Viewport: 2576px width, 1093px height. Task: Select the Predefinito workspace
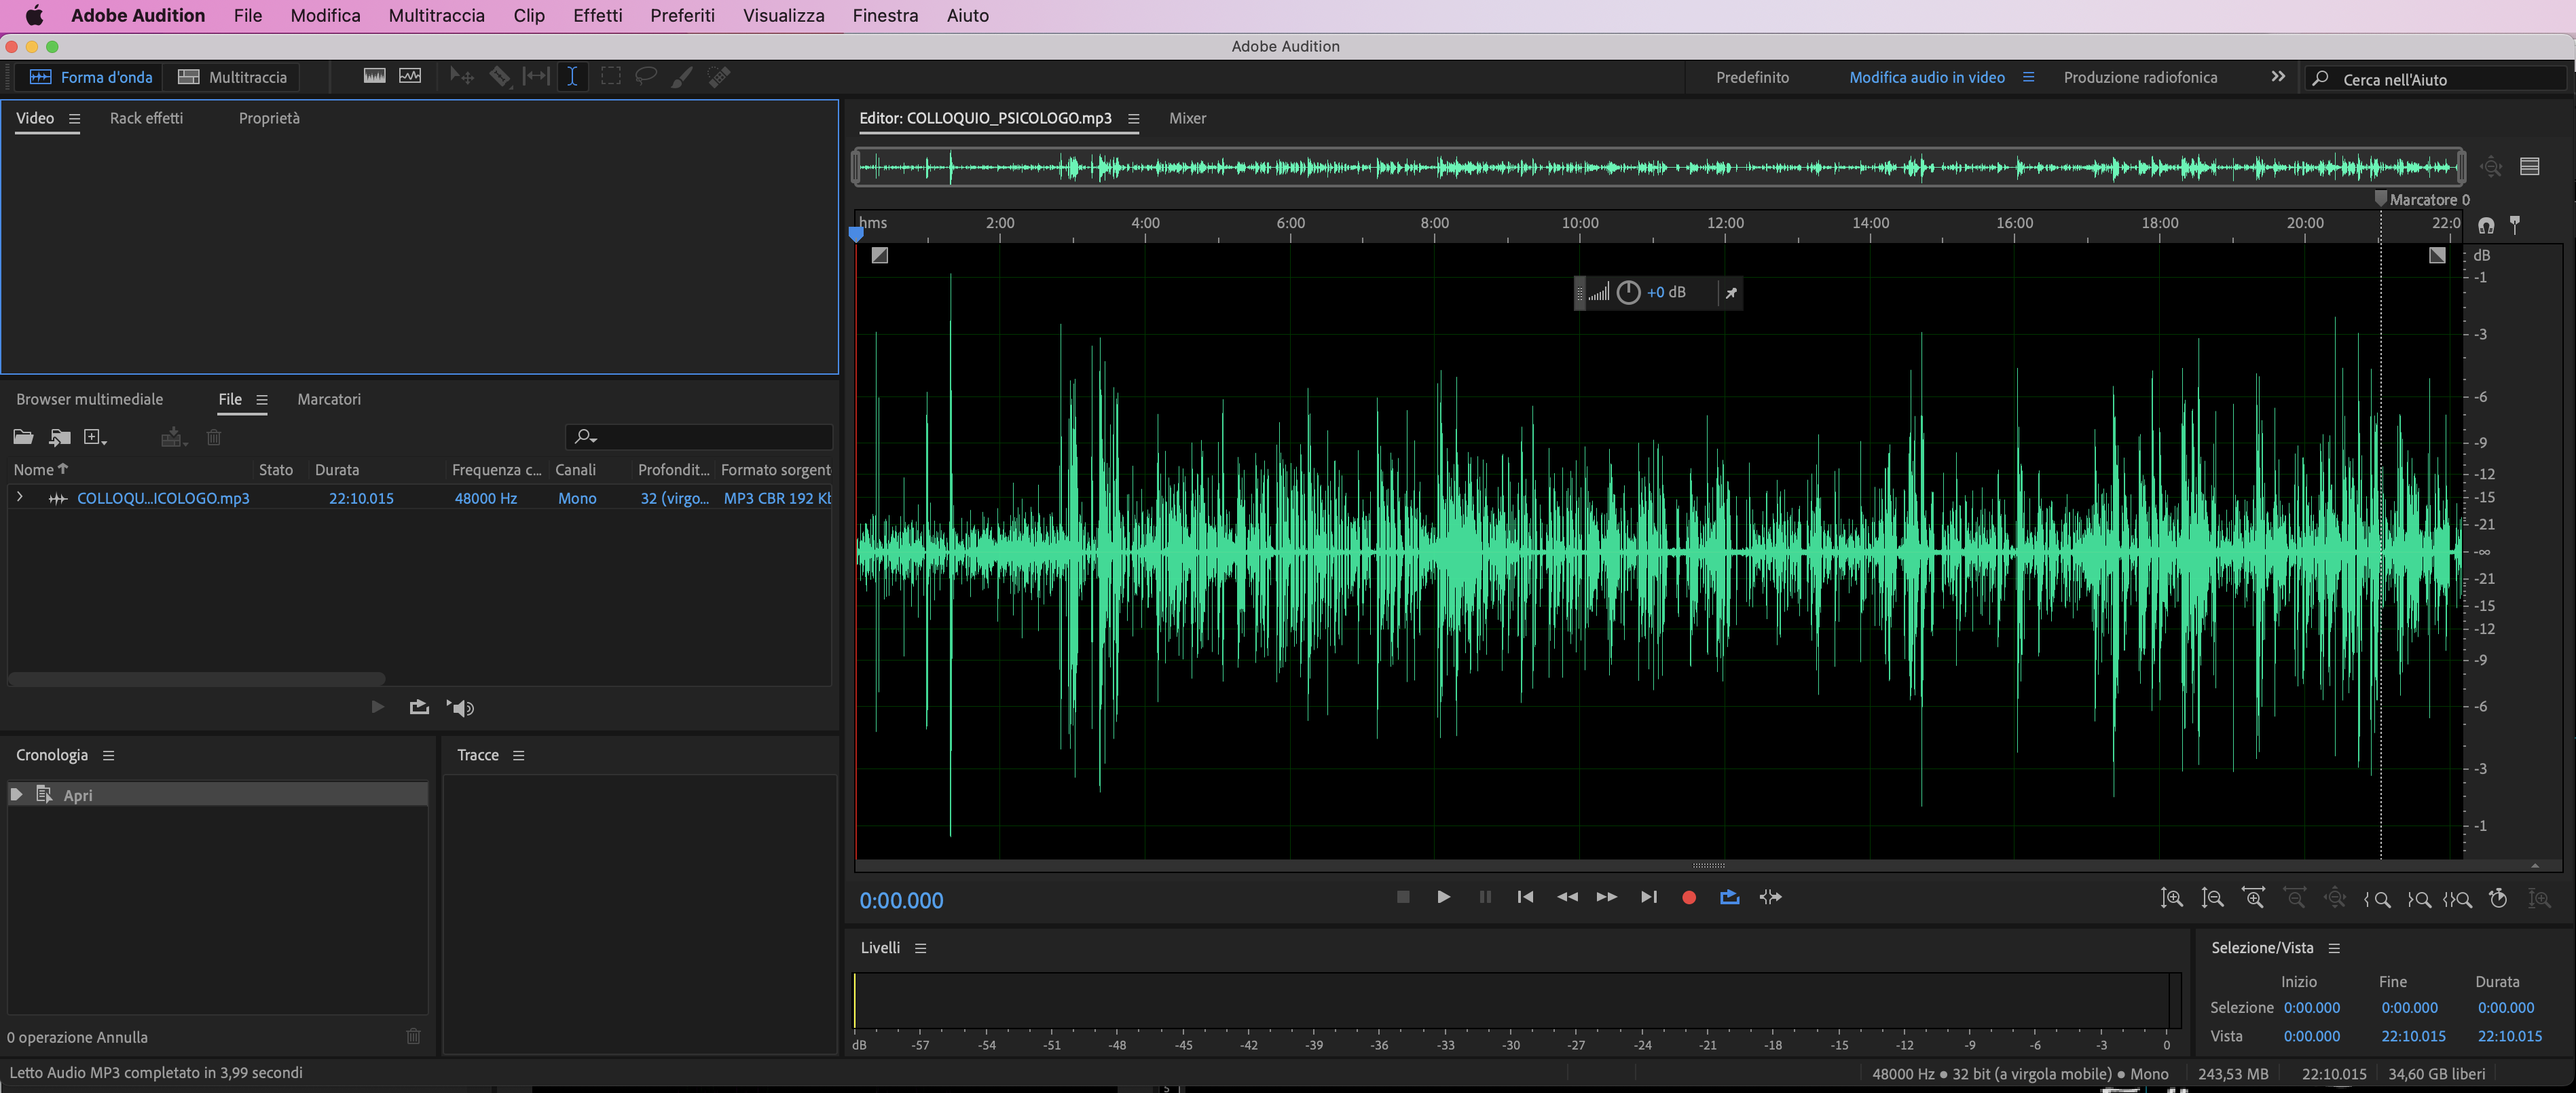click(1752, 77)
